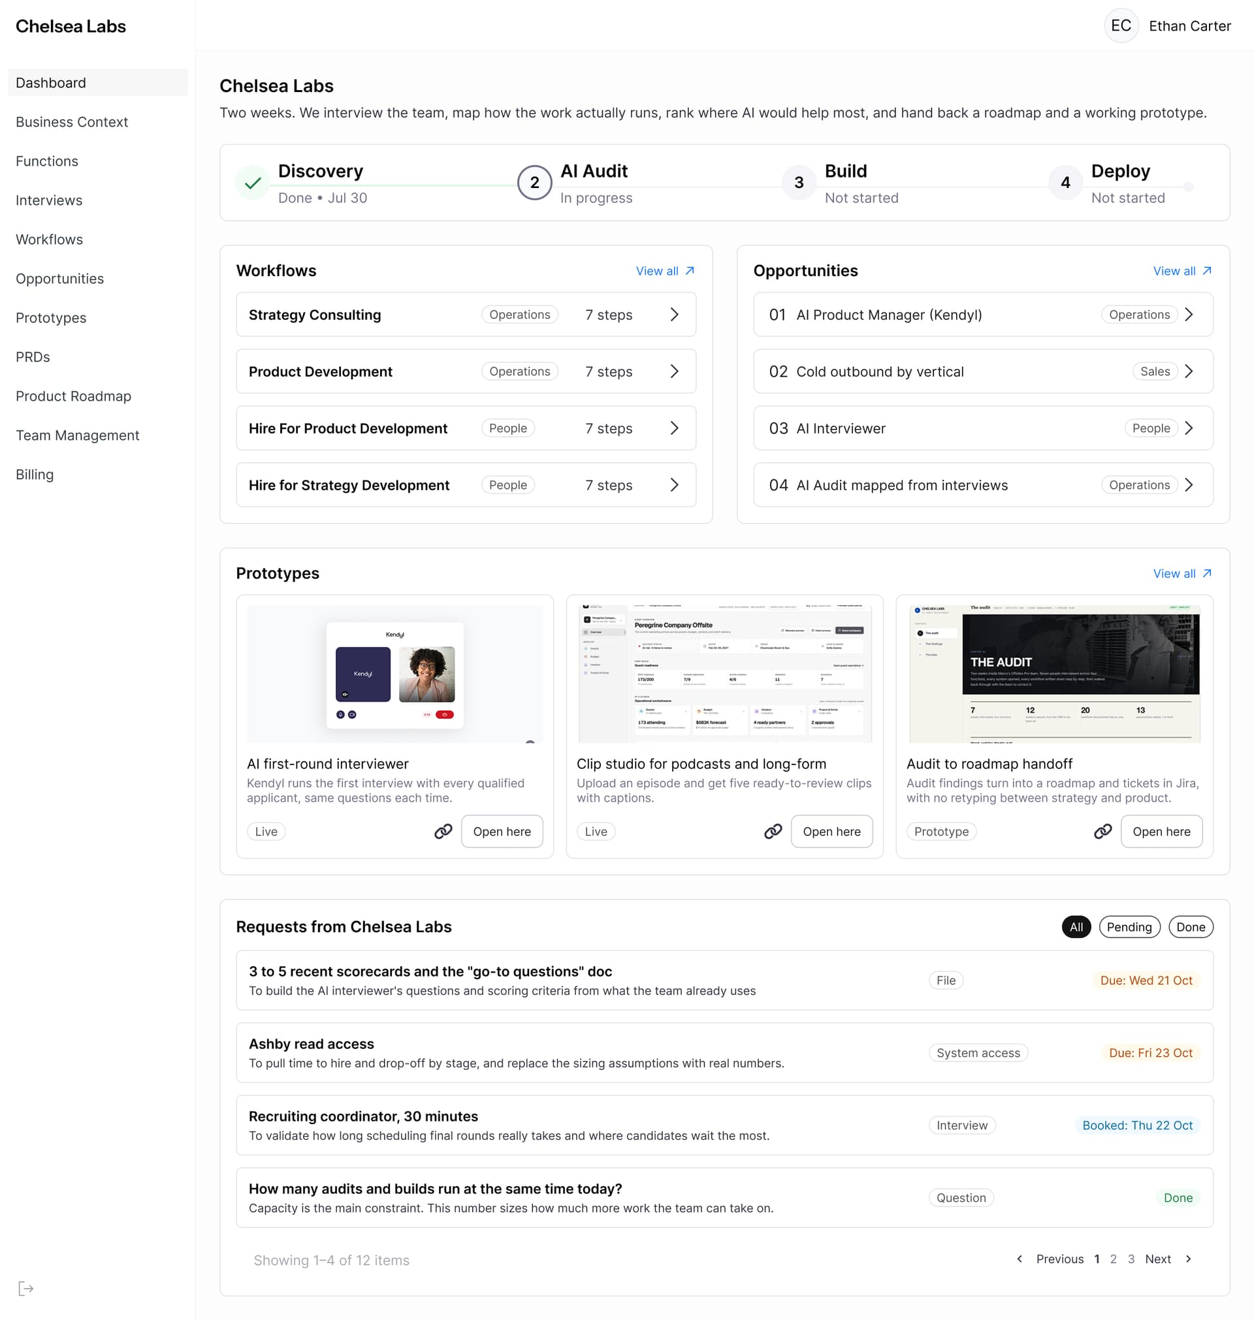Copy link for Clip studio prototype
Screen dimensions: 1254x1320
tap(773, 831)
